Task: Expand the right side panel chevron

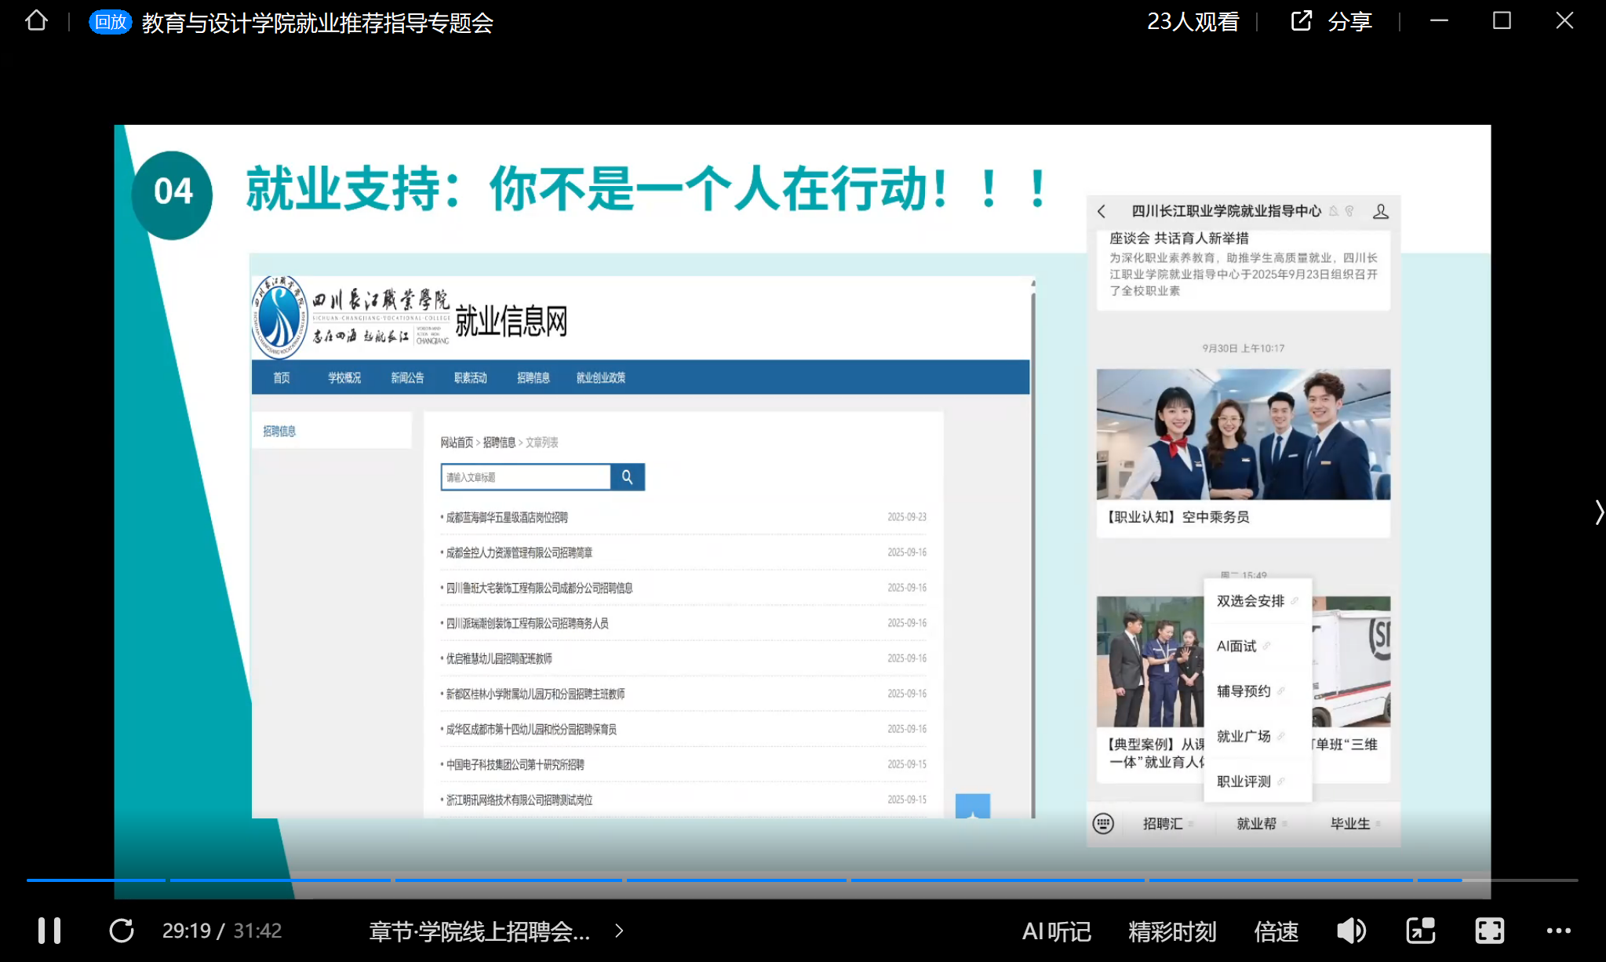Action: 1598,512
